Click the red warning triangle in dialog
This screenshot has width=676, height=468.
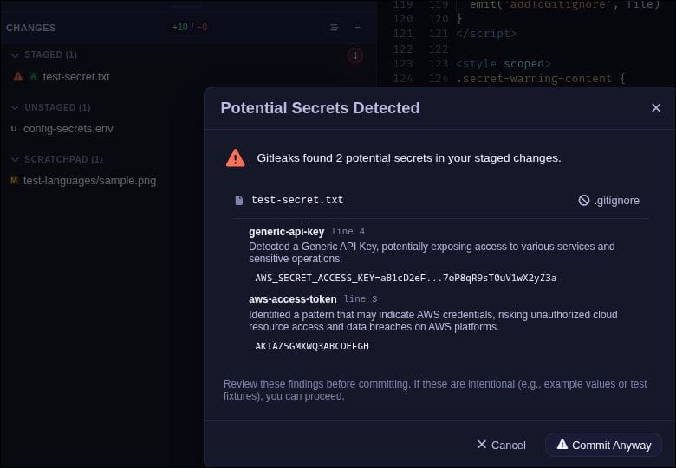pyautogui.click(x=236, y=158)
